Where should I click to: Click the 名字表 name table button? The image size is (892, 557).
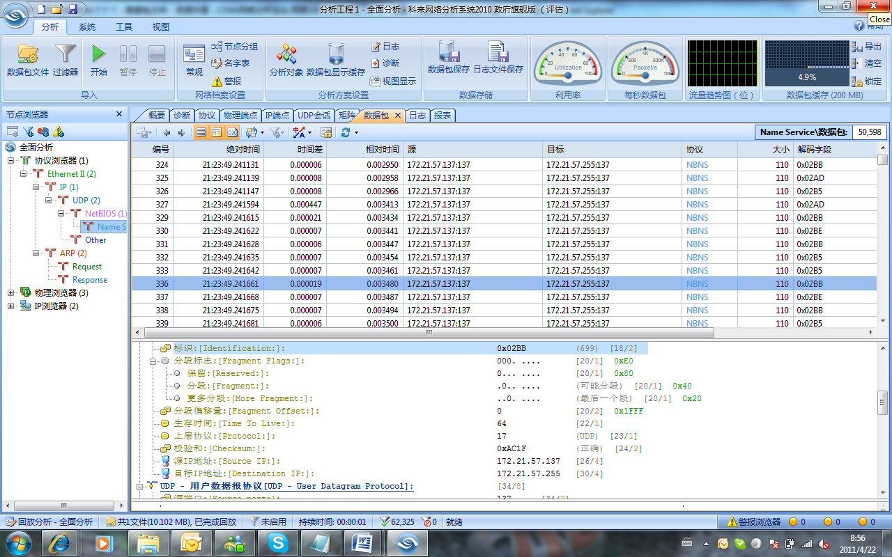[230, 63]
